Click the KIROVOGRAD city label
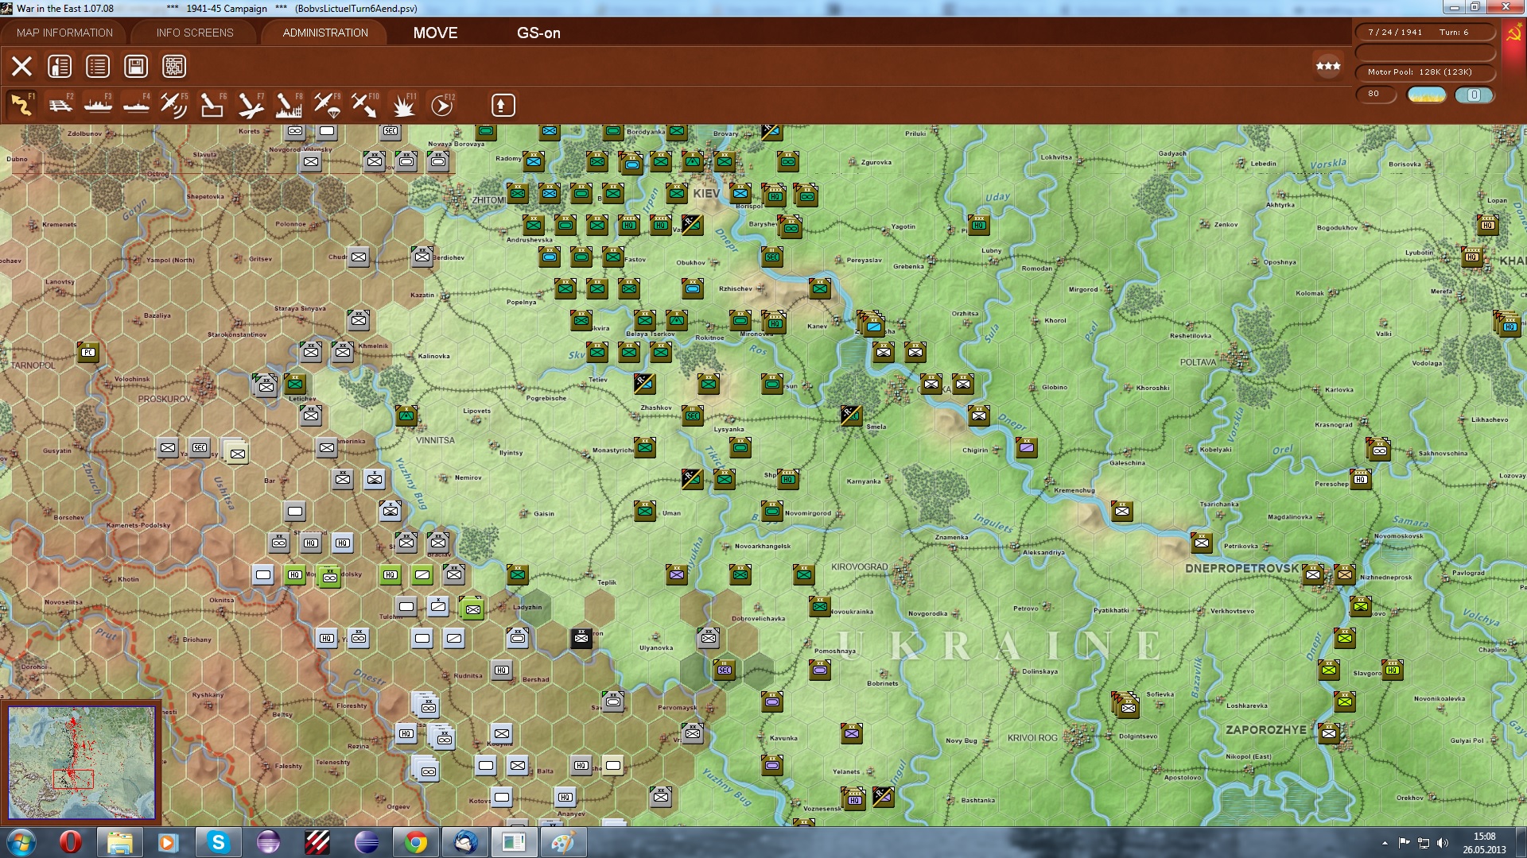This screenshot has height=858, width=1527. (860, 567)
